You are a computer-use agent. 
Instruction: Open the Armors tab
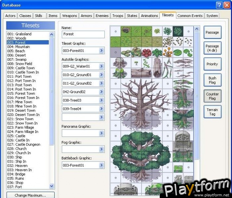tap(86, 16)
